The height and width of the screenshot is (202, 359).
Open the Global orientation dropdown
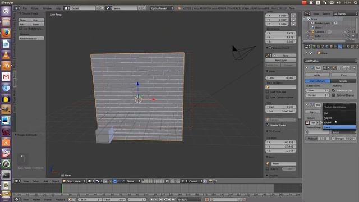pos(133,181)
